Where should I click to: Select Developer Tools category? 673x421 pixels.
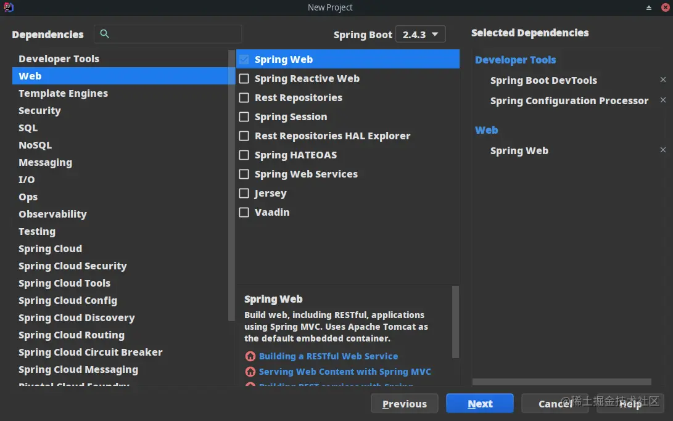point(120,59)
